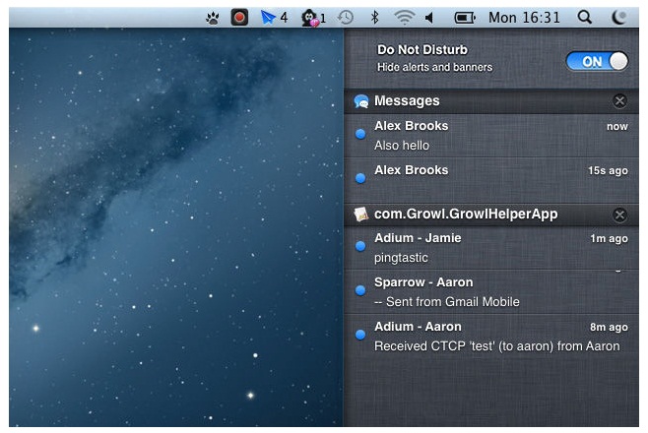Open the Time Machine clock icon
The width and height of the screenshot is (648, 433).
coord(346,18)
